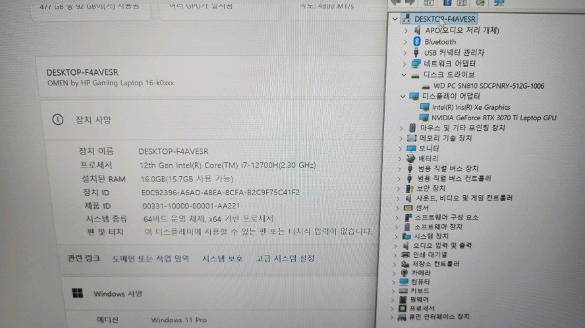The height and width of the screenshot is (328, 585).
Task: Select the 모니터 category row
Action: coord(428,148)
